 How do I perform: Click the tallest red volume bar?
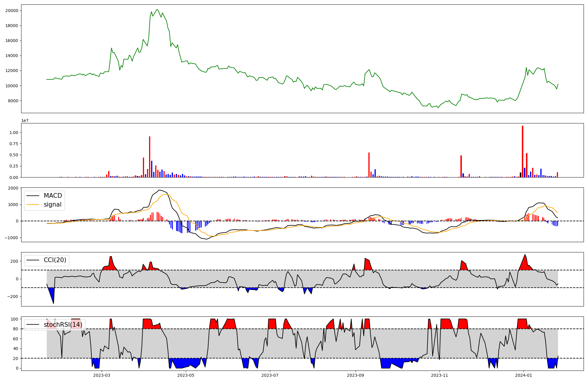[522, 152]
